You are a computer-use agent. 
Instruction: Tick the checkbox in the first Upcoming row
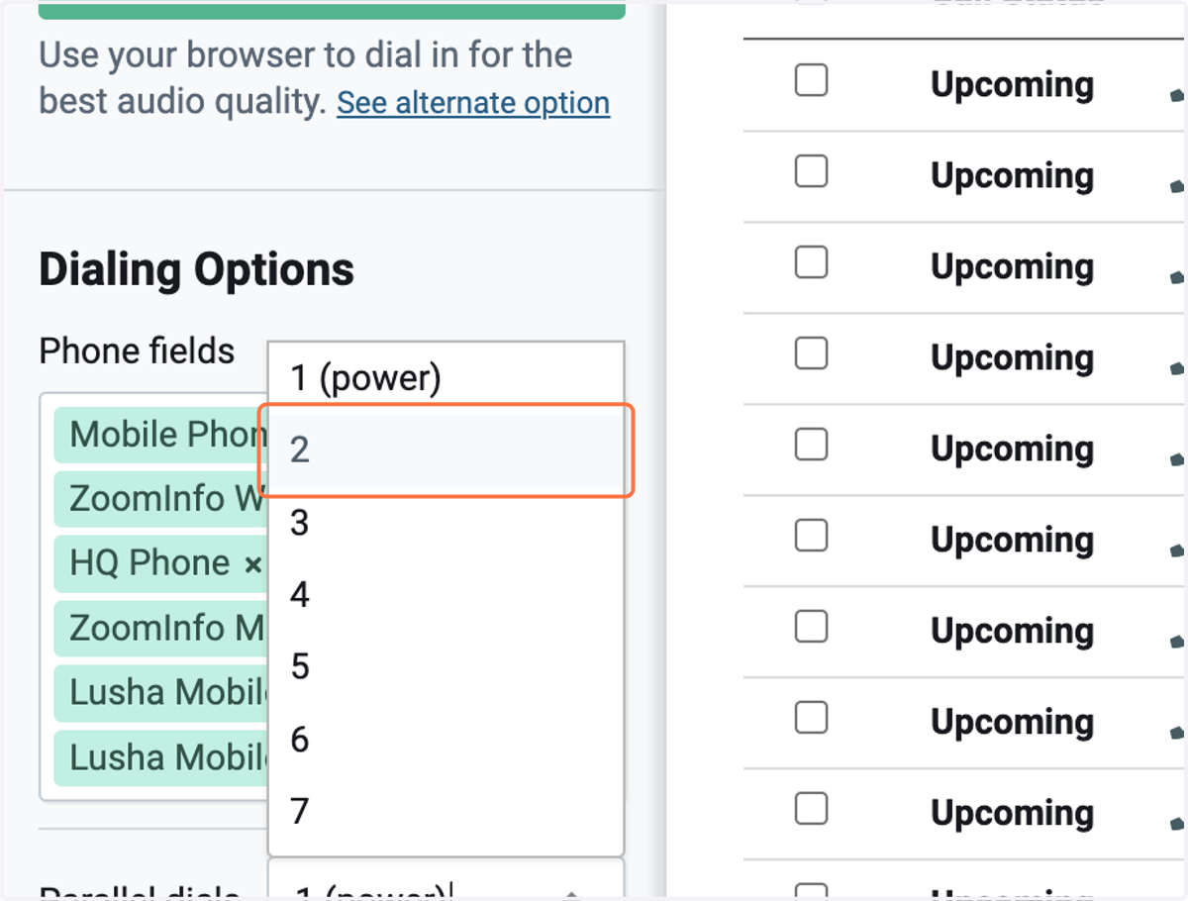coord(811,80)
